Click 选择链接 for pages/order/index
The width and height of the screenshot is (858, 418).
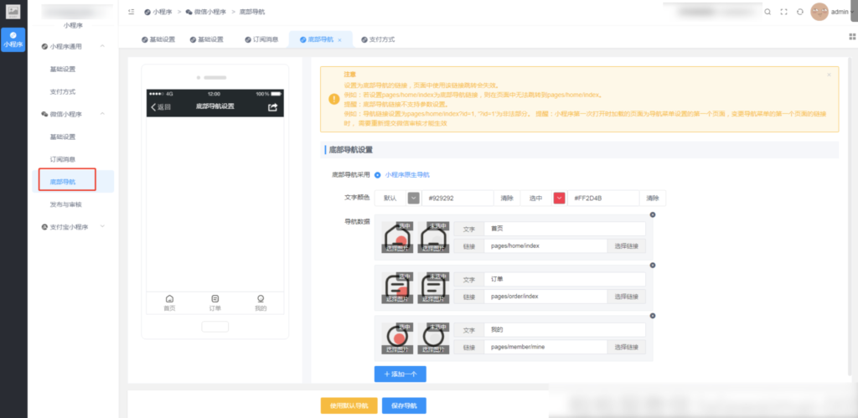coord(627,296)
